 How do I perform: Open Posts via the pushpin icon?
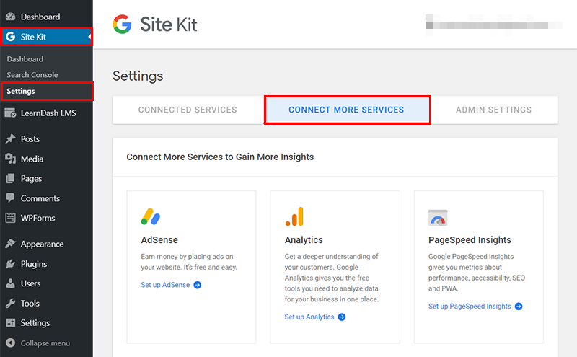(11, 139)
